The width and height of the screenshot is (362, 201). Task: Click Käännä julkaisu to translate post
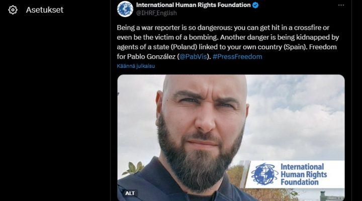coord(136,66)
